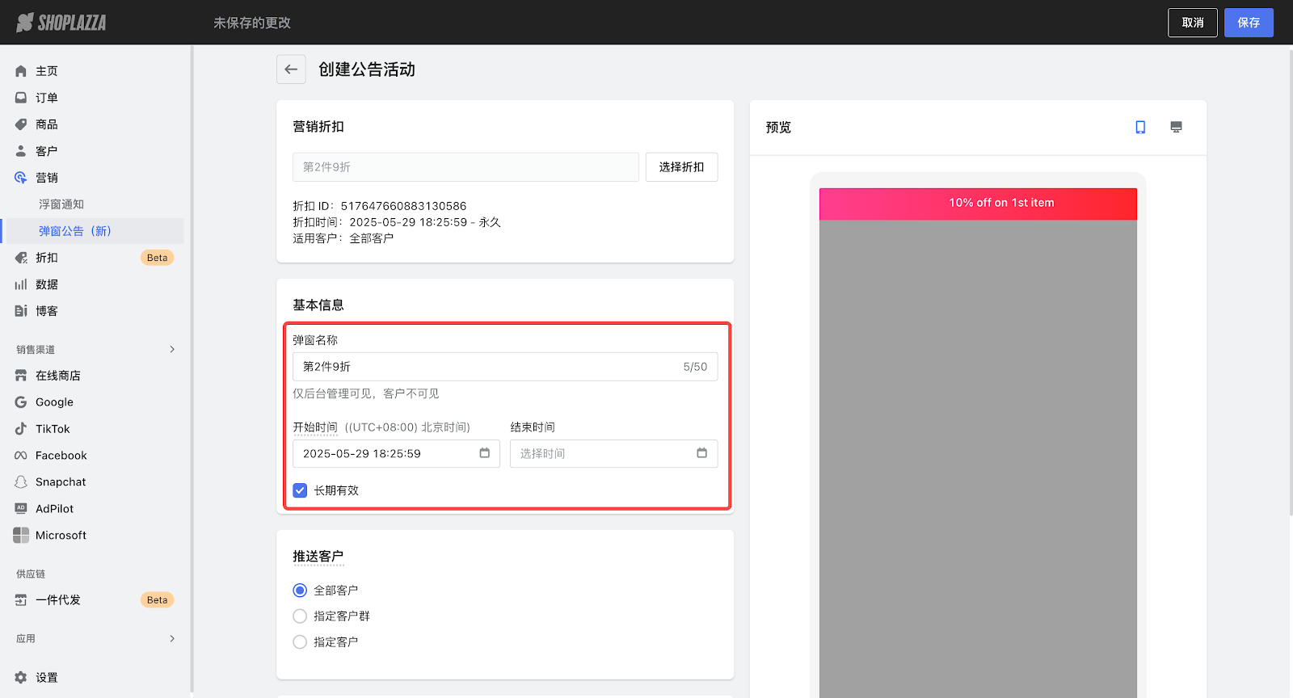Open the 浮窗通知 submenu item
The width and height of the screenshot is (1293, 698).
[61, 204]
